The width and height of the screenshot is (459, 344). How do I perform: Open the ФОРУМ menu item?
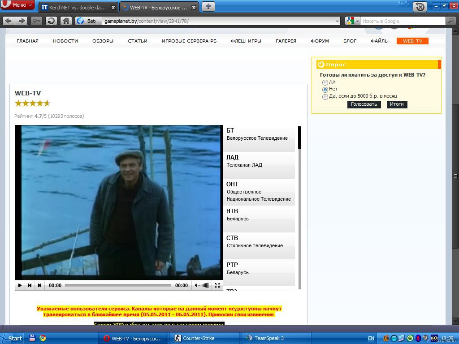[320, 41]
